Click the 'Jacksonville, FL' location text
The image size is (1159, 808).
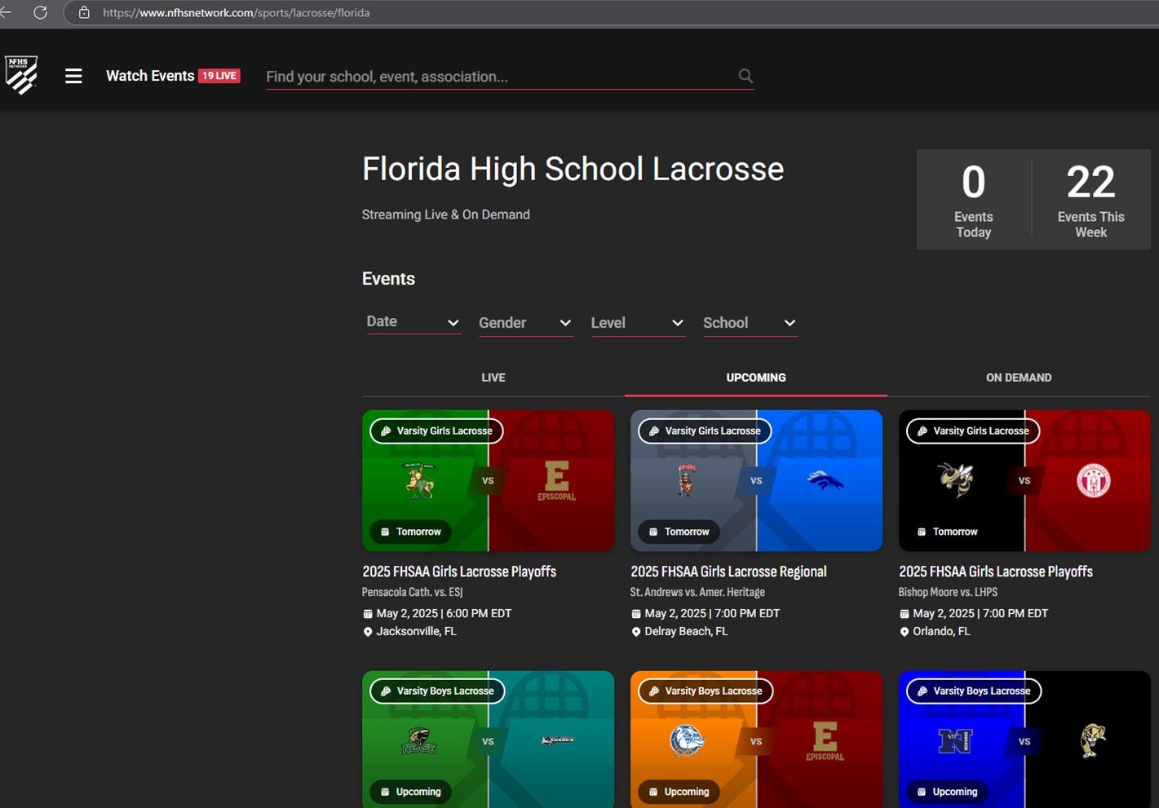pyautogui.click(x=416, y=631)
